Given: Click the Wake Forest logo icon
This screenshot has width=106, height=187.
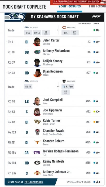Looking at the screenshot, I should click(37, 122).
